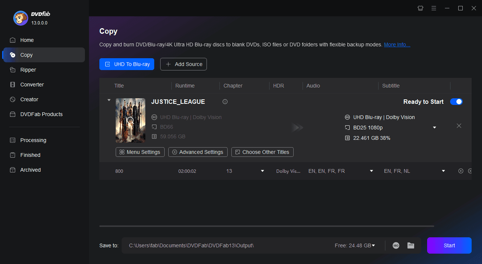Open the hamburger menu in title bar
Viewport: 482px width, 264px height.
pos(434,8)
